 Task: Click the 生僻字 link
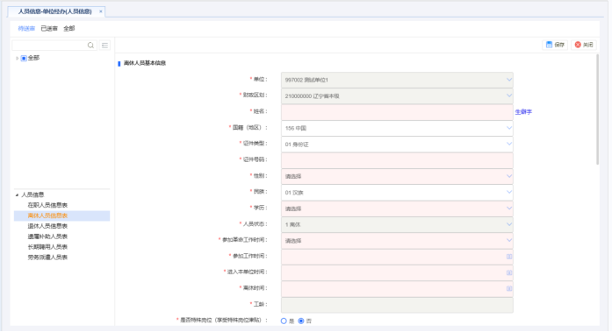(523, 112)
